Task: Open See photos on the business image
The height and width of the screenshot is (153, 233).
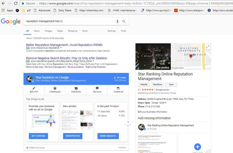Action: [163, 68]
